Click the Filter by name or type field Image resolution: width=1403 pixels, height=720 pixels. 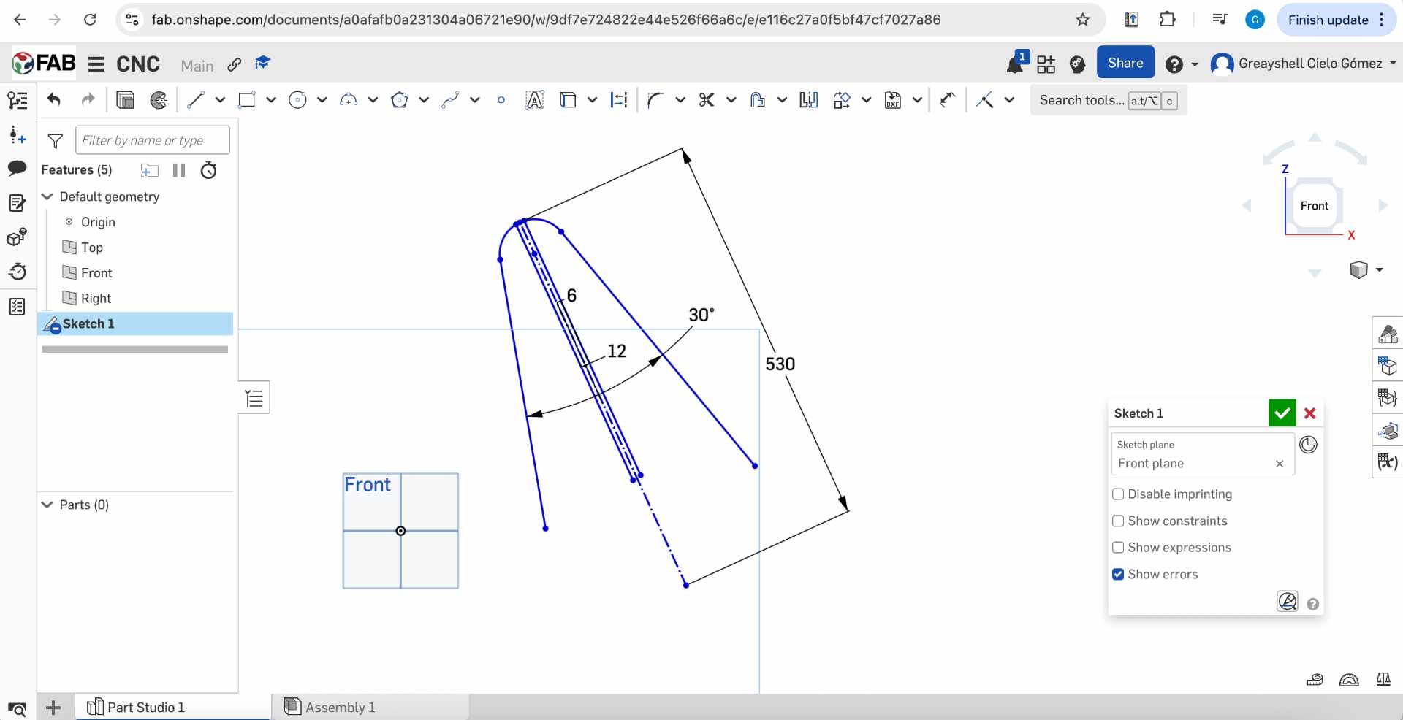(x=152, y=140)
